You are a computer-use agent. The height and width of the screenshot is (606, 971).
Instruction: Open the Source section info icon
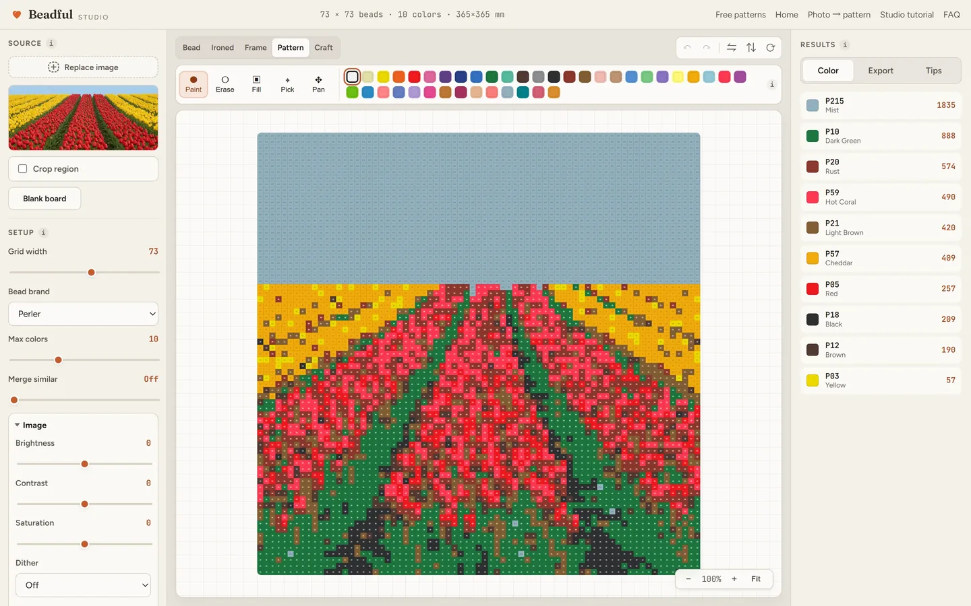[51, 43]
